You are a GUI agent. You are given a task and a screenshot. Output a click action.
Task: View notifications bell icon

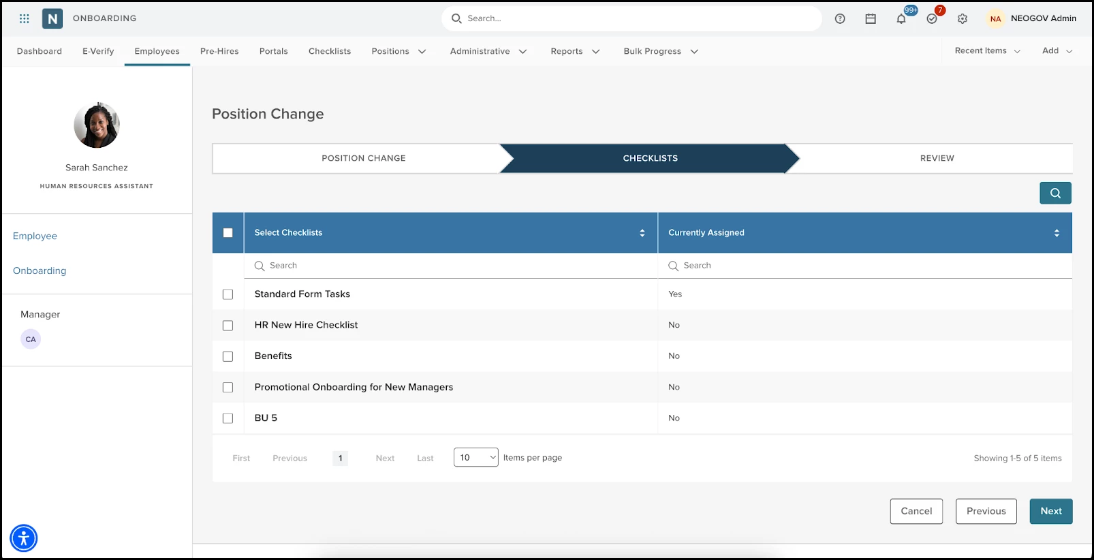click(901, 19)
